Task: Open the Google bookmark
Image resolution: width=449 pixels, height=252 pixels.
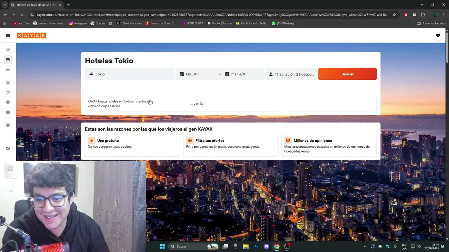Action: tap(98, 23)
